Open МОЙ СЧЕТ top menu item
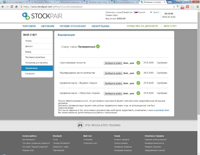This screenshot has width=200, height=155. click(170, 26)
